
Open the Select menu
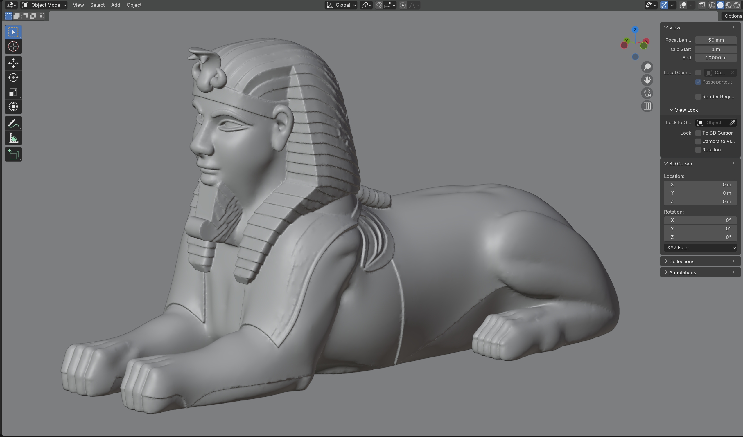pyautogui.click(x=97, y=5)
